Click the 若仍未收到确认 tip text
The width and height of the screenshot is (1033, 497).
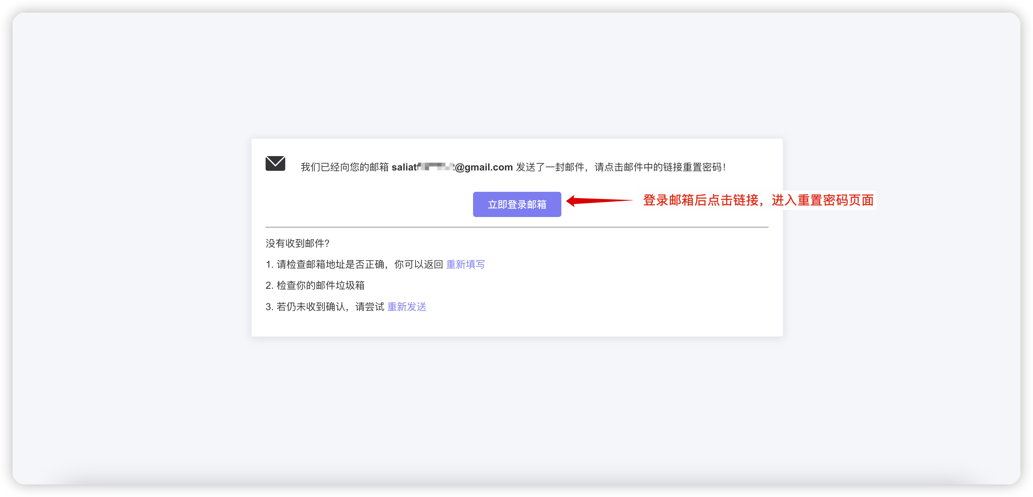click(311, 307)
